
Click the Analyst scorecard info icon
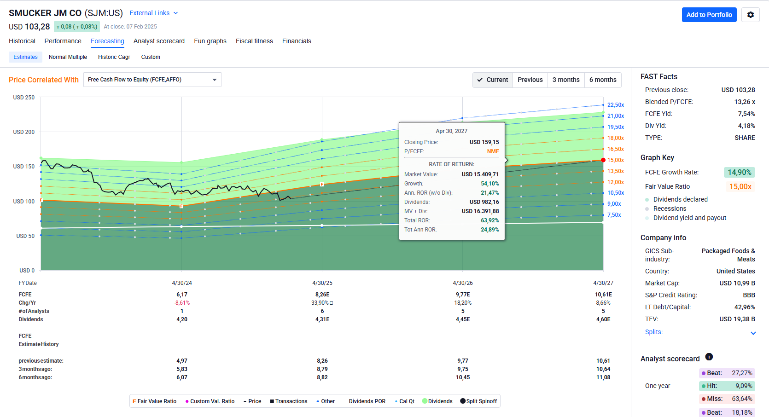coord(709,357)
